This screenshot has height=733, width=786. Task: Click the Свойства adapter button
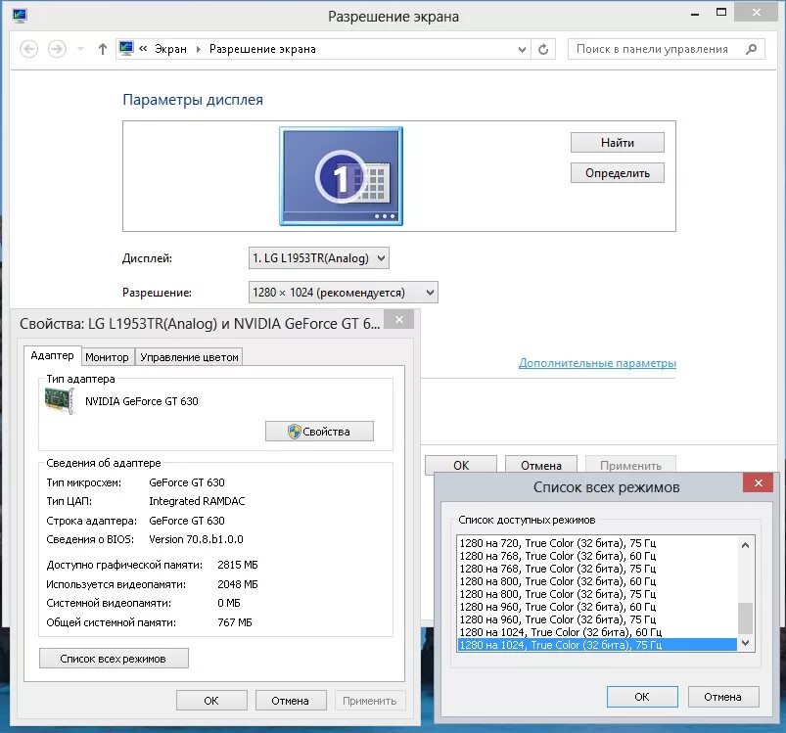[319, 432]
